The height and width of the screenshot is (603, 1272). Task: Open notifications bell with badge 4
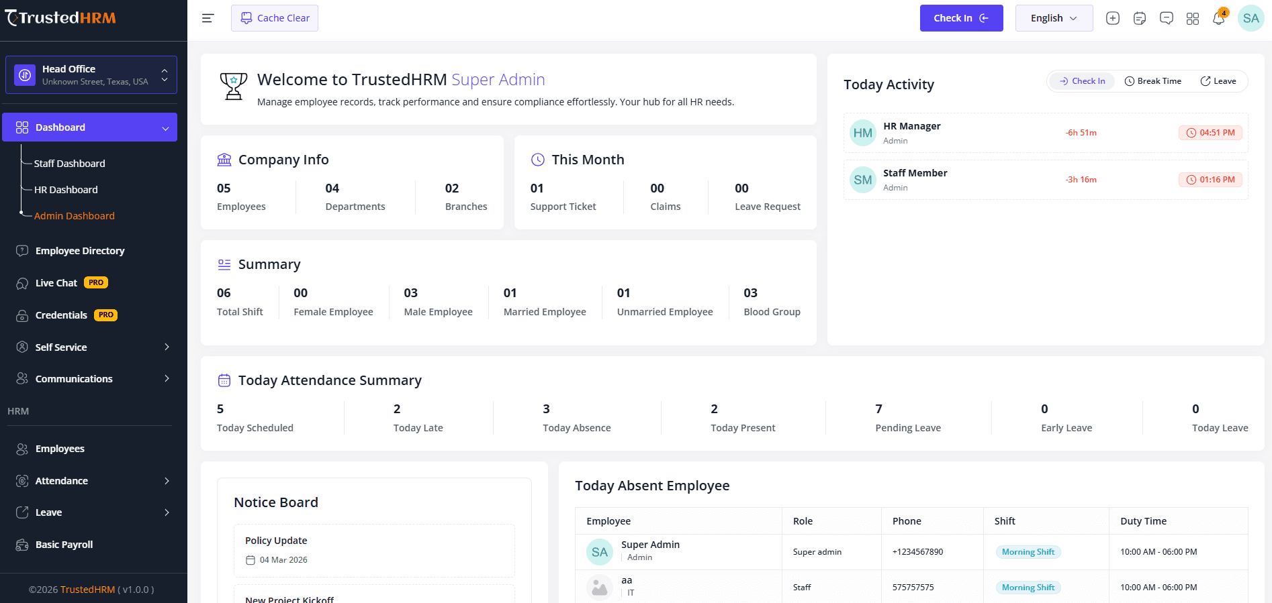[x=1219, y=18]
